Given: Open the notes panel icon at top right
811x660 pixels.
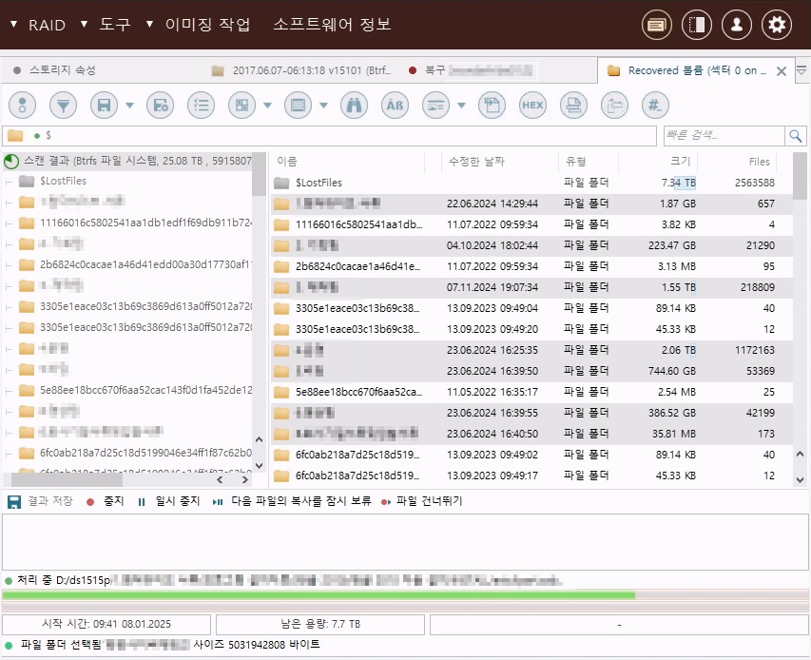Looking at the screenshot, I should [656, 24].
